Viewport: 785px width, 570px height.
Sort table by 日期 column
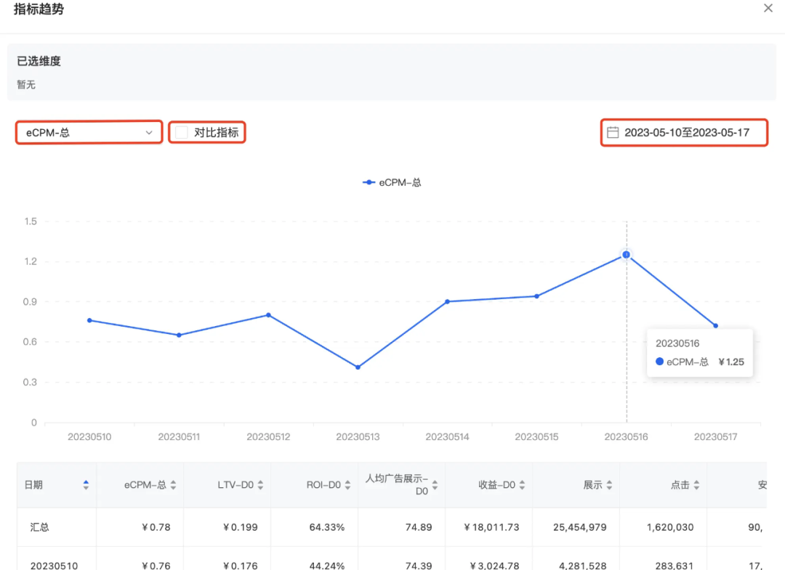coord(86,484)
